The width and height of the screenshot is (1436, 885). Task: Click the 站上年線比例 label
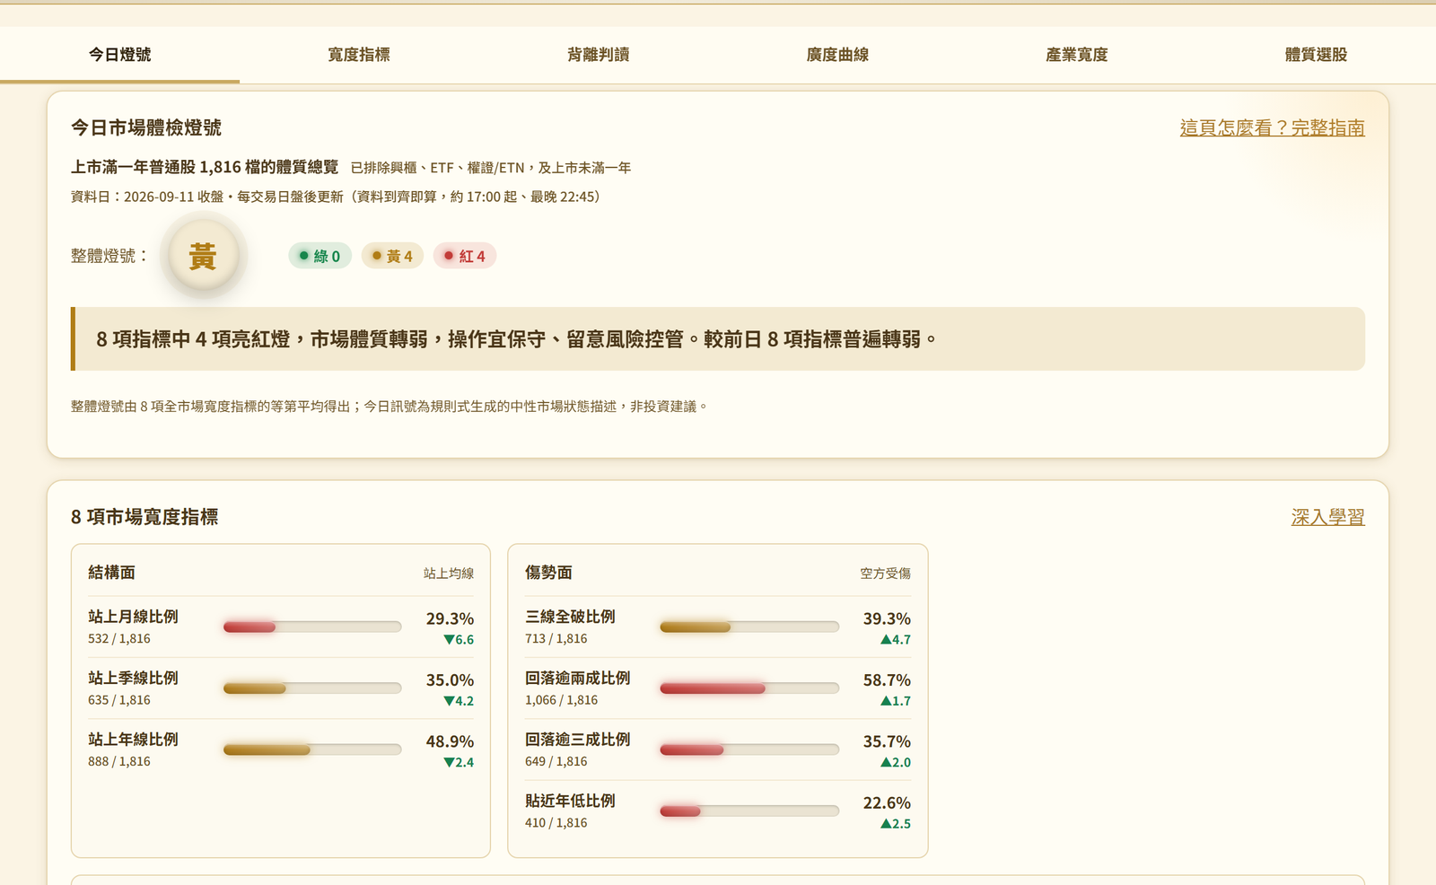pyautogui.click(x=133, y=740)
